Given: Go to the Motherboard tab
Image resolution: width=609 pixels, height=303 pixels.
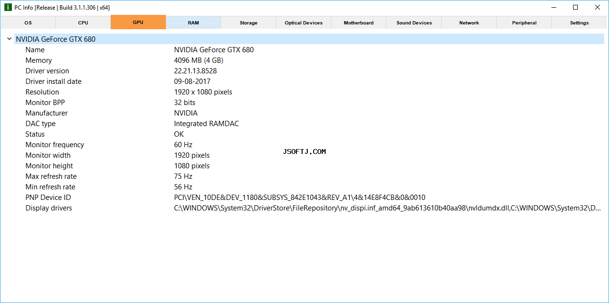Looking at the screenshot, I should [359, 23].
